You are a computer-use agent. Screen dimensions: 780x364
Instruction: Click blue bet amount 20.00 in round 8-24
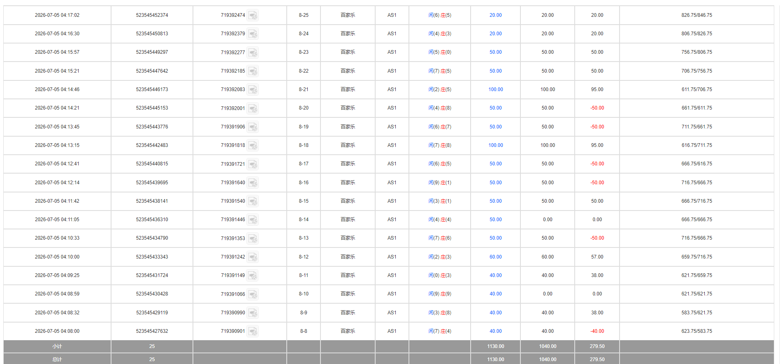coord(495,34)
